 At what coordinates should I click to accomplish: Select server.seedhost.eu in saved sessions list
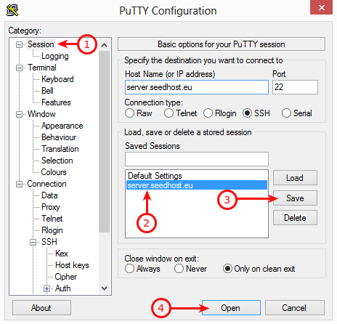pyautogui.click(x=197, y=185)
